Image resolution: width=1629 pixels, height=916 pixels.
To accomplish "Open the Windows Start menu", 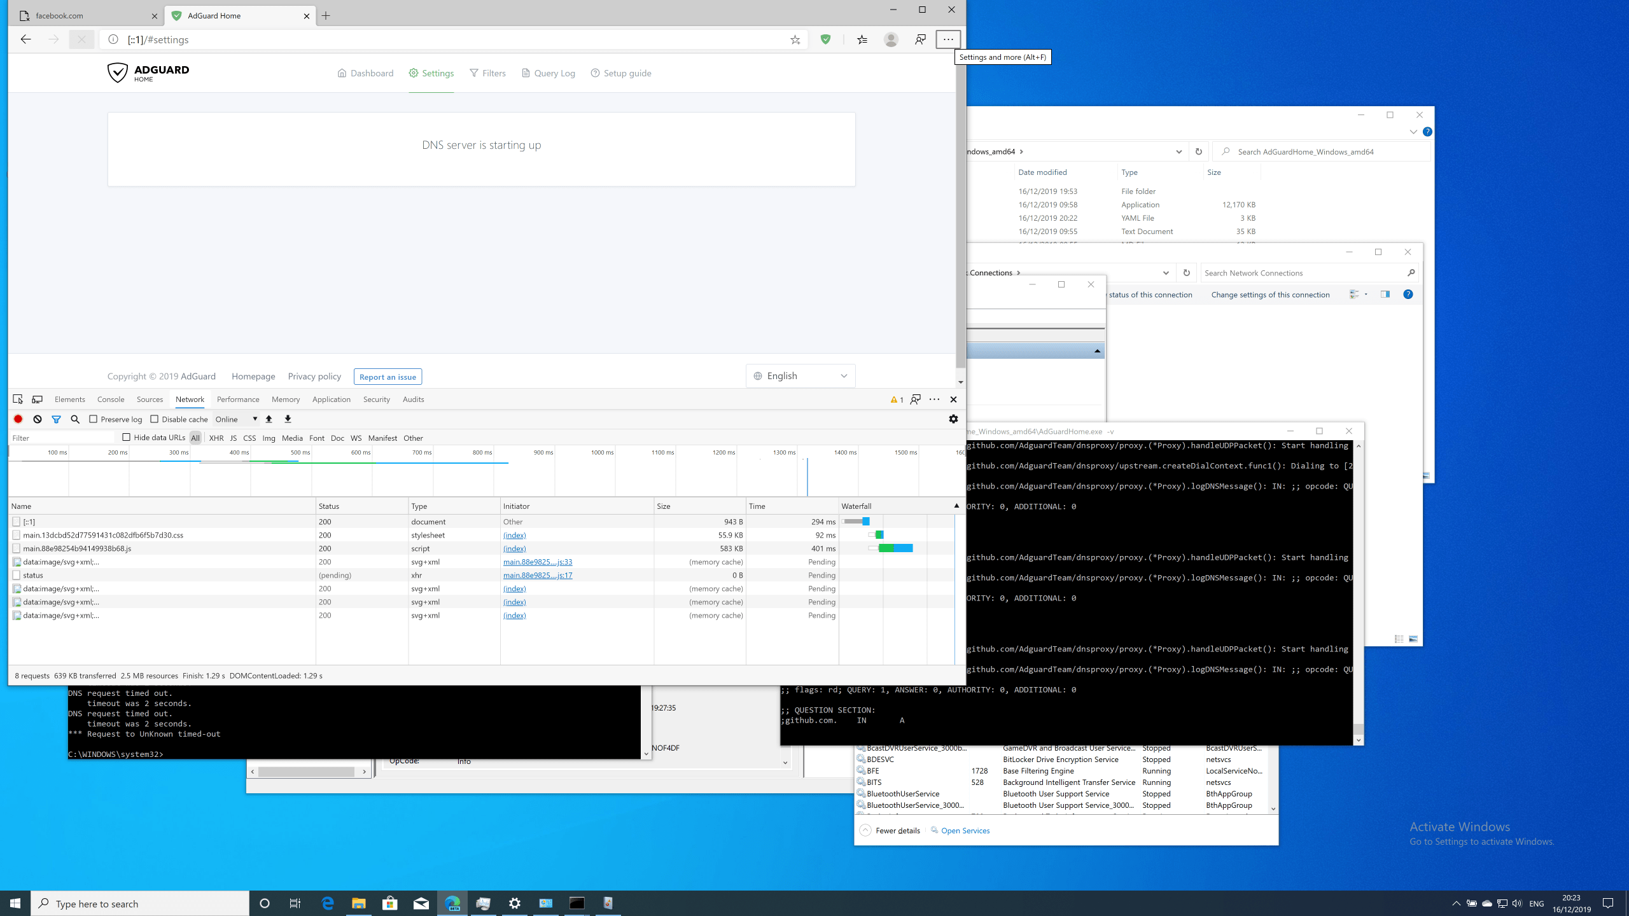I will (x=15, y=903).
